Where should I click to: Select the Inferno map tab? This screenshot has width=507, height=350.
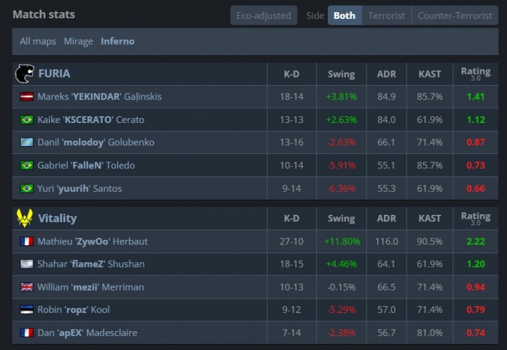[118, 41]
